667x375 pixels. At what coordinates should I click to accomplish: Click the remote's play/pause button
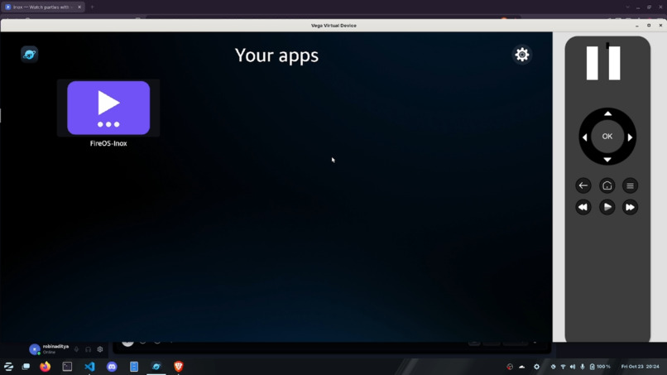point(607,207)
